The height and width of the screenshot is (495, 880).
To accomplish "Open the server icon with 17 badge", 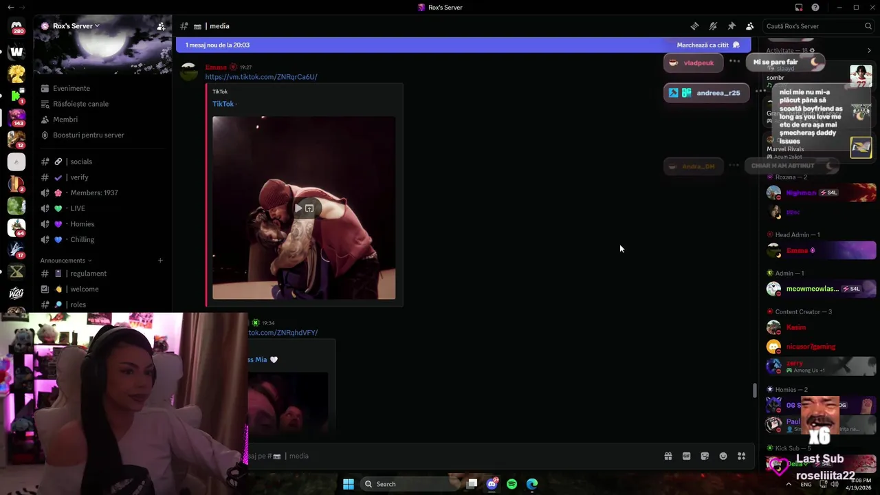I will 16,250.
